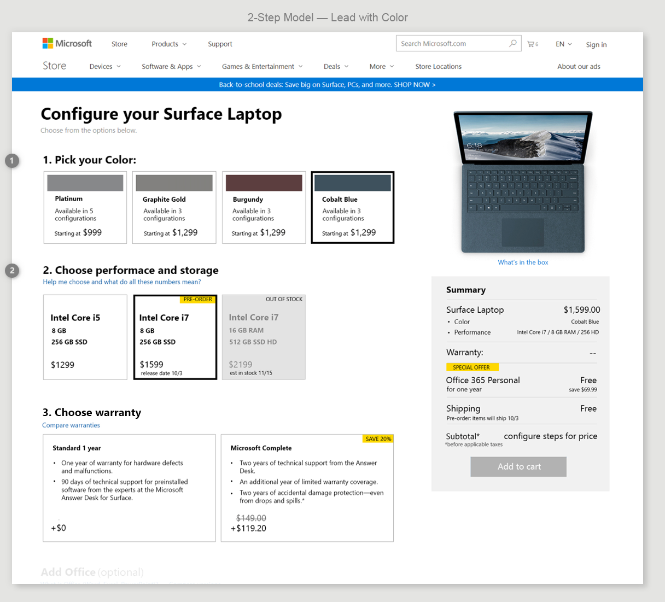Click the Cobalt Blue color swatch
Viewport: 665px width, 602px height.
[x=353, y=183]
